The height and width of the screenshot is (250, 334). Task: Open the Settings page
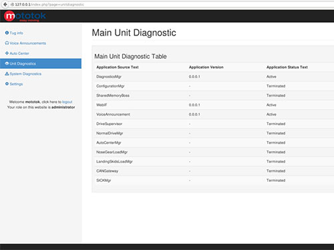[x=16, y=84]
